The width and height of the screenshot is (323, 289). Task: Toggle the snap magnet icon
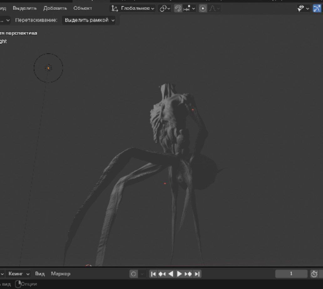[178, 8]
